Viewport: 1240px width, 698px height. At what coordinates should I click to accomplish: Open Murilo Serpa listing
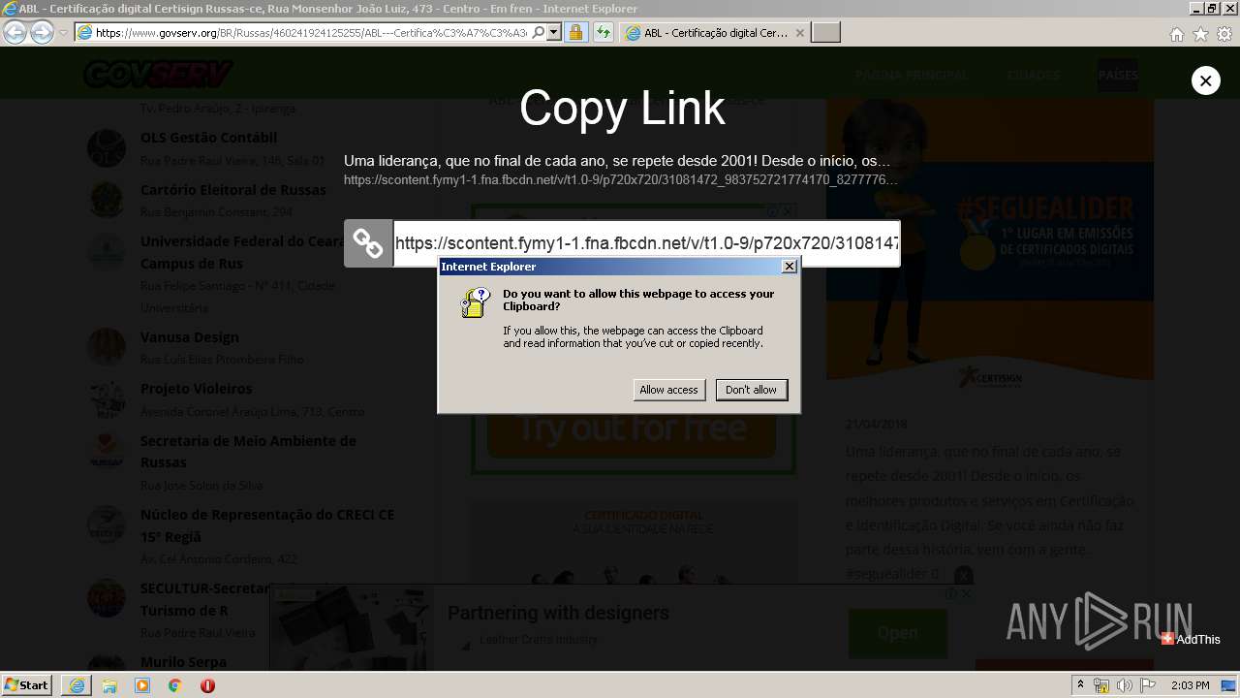pyautogui.click(x=183, y=662)
